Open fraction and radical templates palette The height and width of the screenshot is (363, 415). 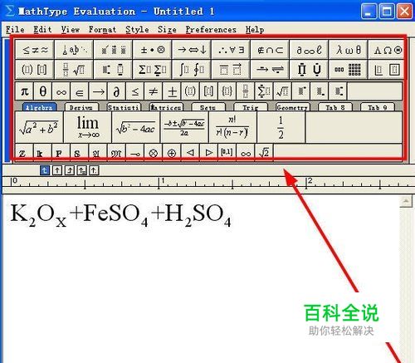(x=74, y=70)
